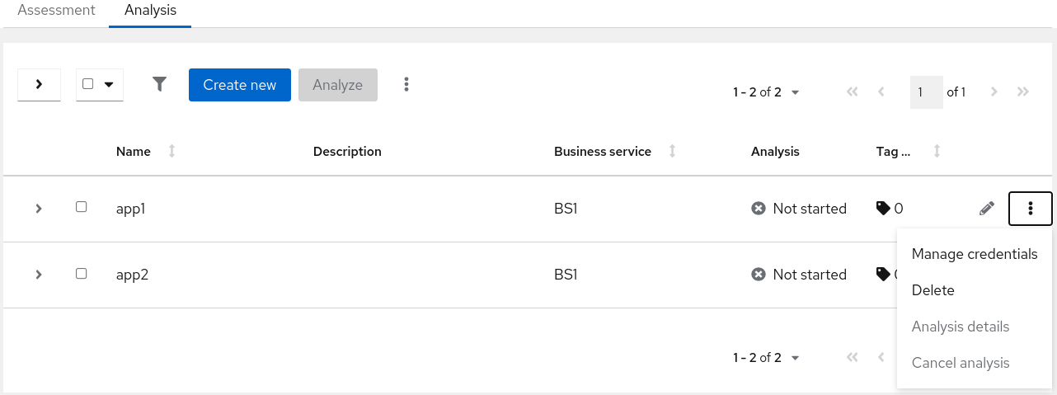Expand the app1 row details
The height and width of the screenshot is (395, 1057).
39,209
